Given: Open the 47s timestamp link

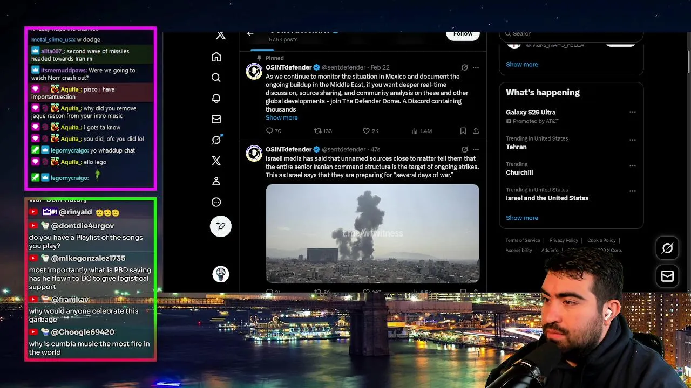Looking at the screenshot, I should point(375,149).
